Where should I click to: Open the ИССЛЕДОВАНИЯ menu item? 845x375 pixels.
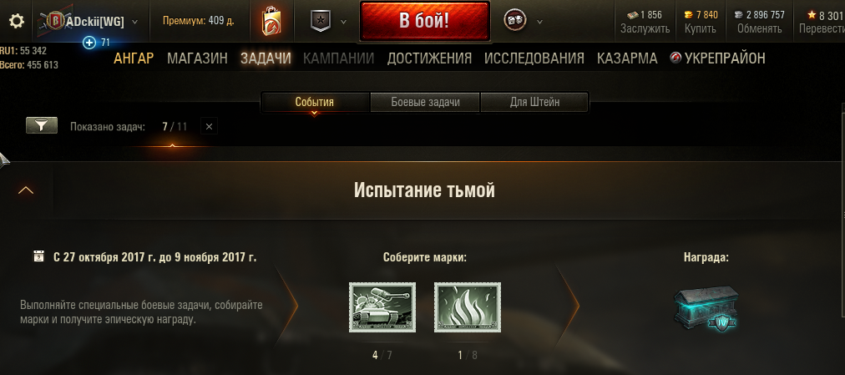534,58
